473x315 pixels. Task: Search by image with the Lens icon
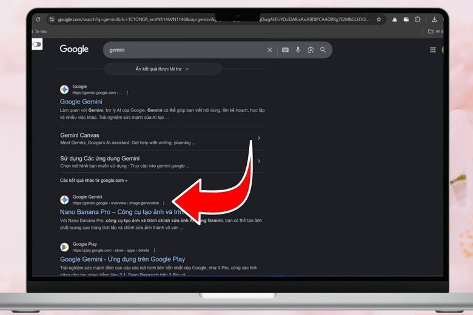point(310,50)
